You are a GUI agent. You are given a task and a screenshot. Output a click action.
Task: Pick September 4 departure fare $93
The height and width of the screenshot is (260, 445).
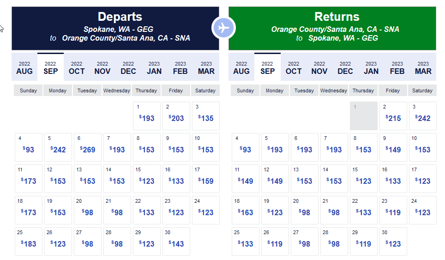pyautogui.click(x=29, y=147)
